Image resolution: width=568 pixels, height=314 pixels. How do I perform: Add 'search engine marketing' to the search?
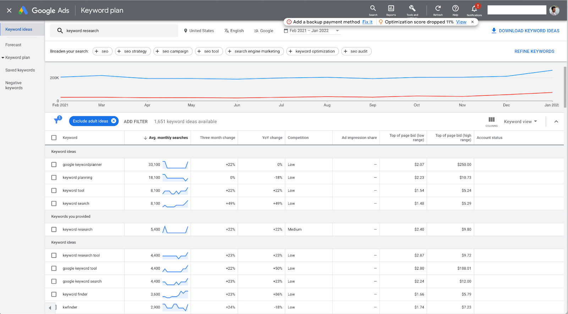[255, 51]
